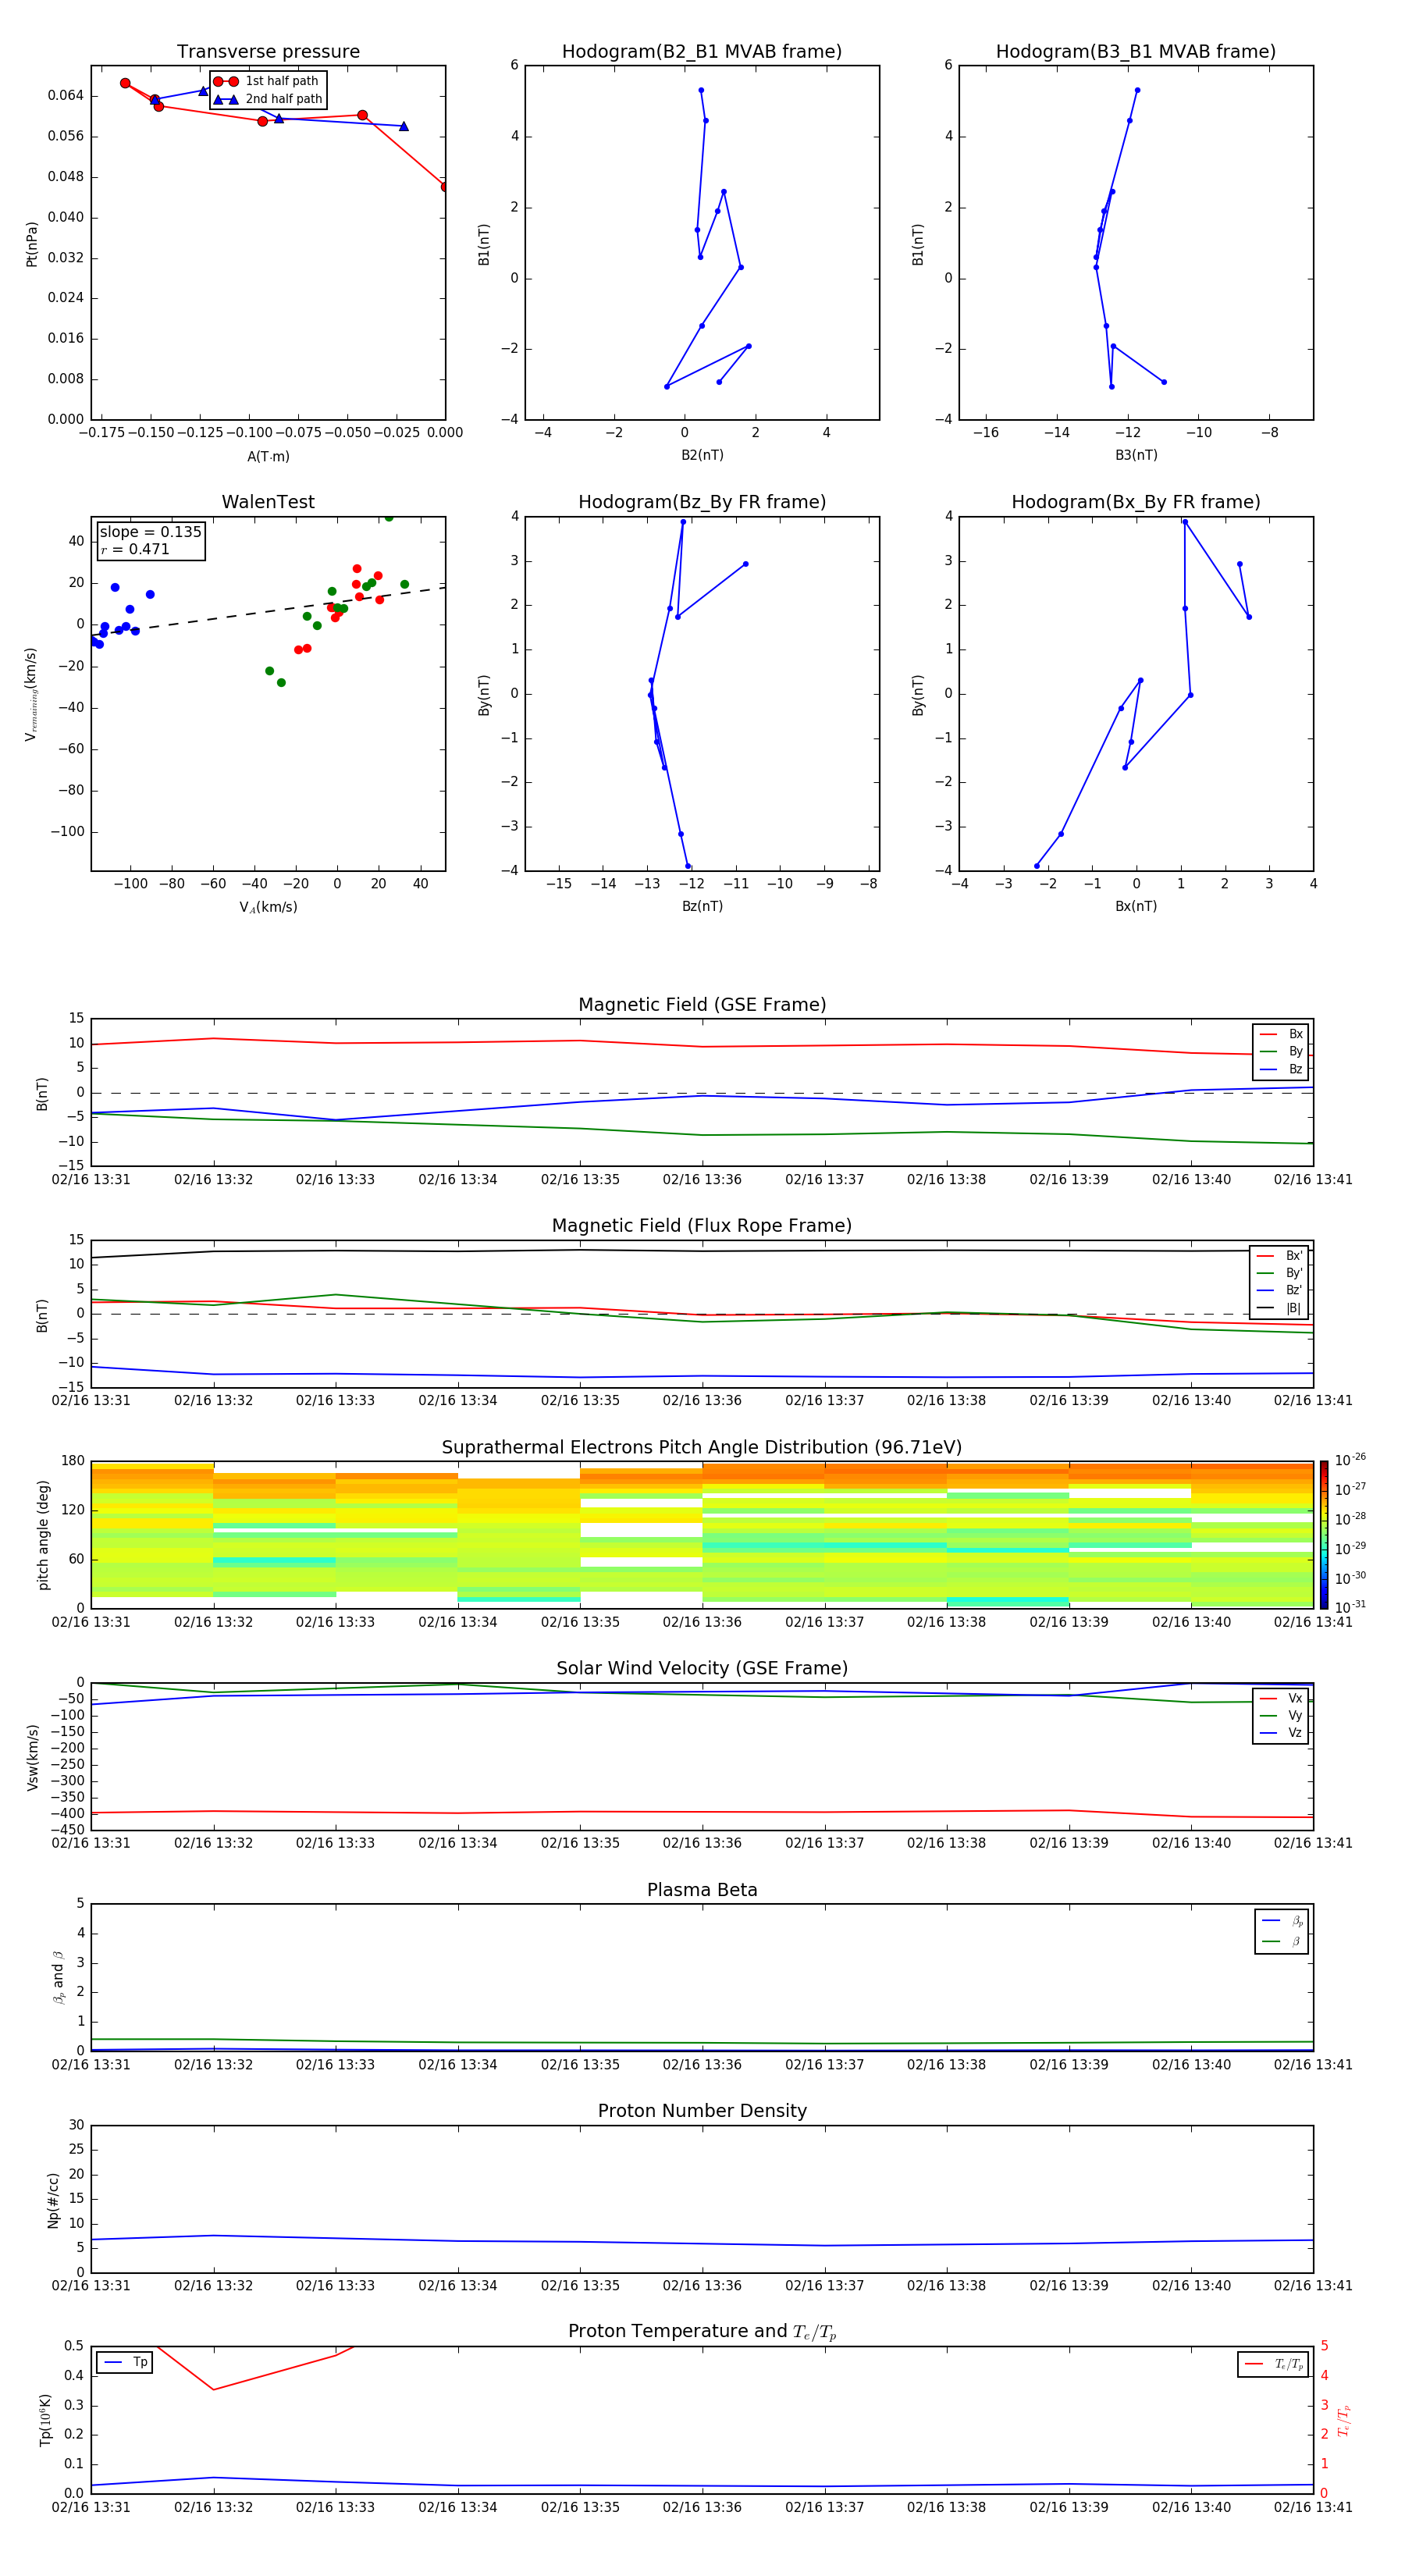Click the |B| legend entry in Flux Rope plot
Image resolution: width=1405 pixels, height=2576 pixels.
1280,1308
